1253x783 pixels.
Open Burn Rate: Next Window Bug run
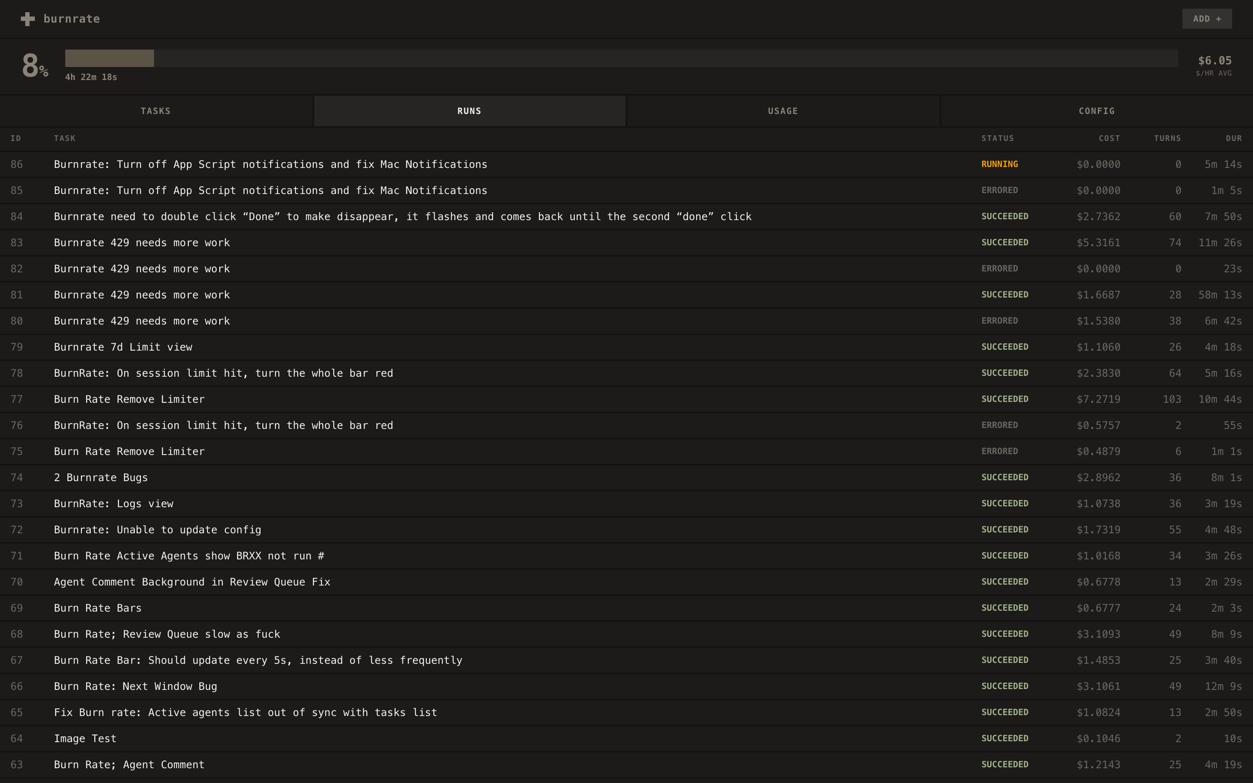pyautogui.click(x=136, y=686)
